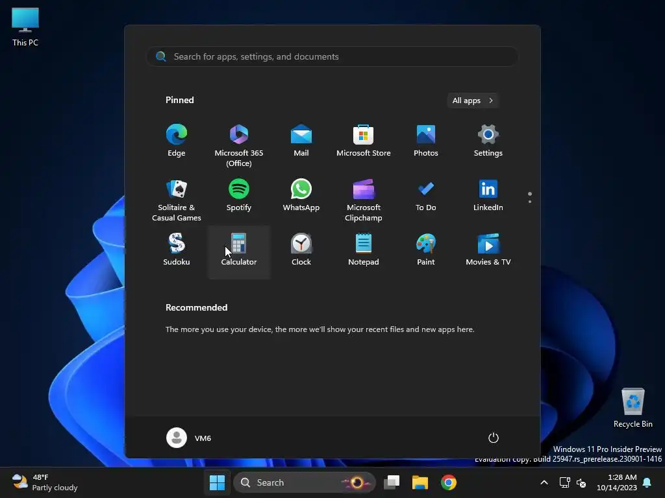Open Task View from the taskbar
665x498 pixels.
click(x=392, y=482)
